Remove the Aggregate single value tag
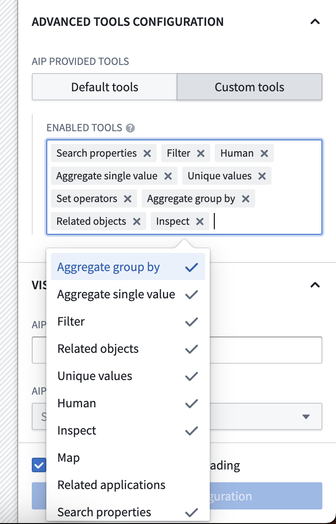The image size is (336, 524). point(168,176)
